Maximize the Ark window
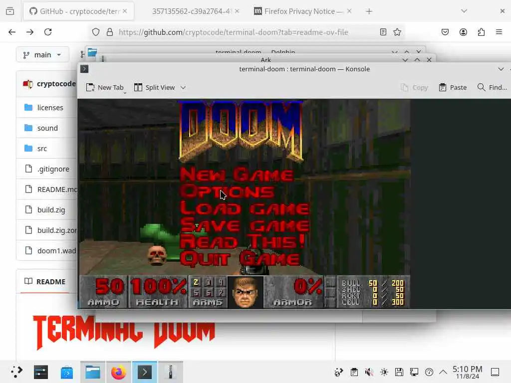This screenshot has width=511, height=383. (417, 60)
